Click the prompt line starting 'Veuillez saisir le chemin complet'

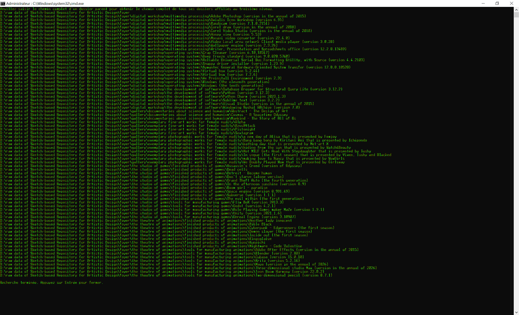(137, 9)
